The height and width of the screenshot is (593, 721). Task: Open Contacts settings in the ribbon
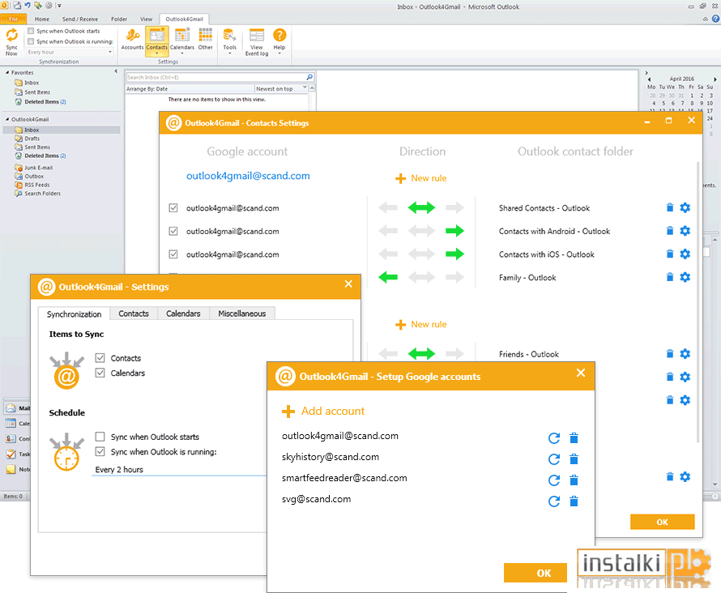[157, 41]
